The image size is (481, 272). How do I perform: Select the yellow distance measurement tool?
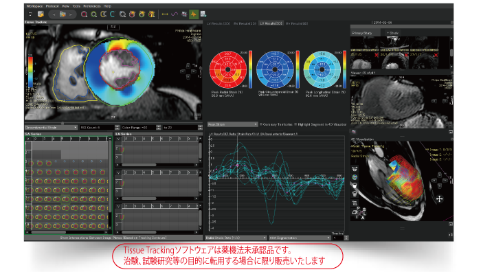(x=165, y=14)
